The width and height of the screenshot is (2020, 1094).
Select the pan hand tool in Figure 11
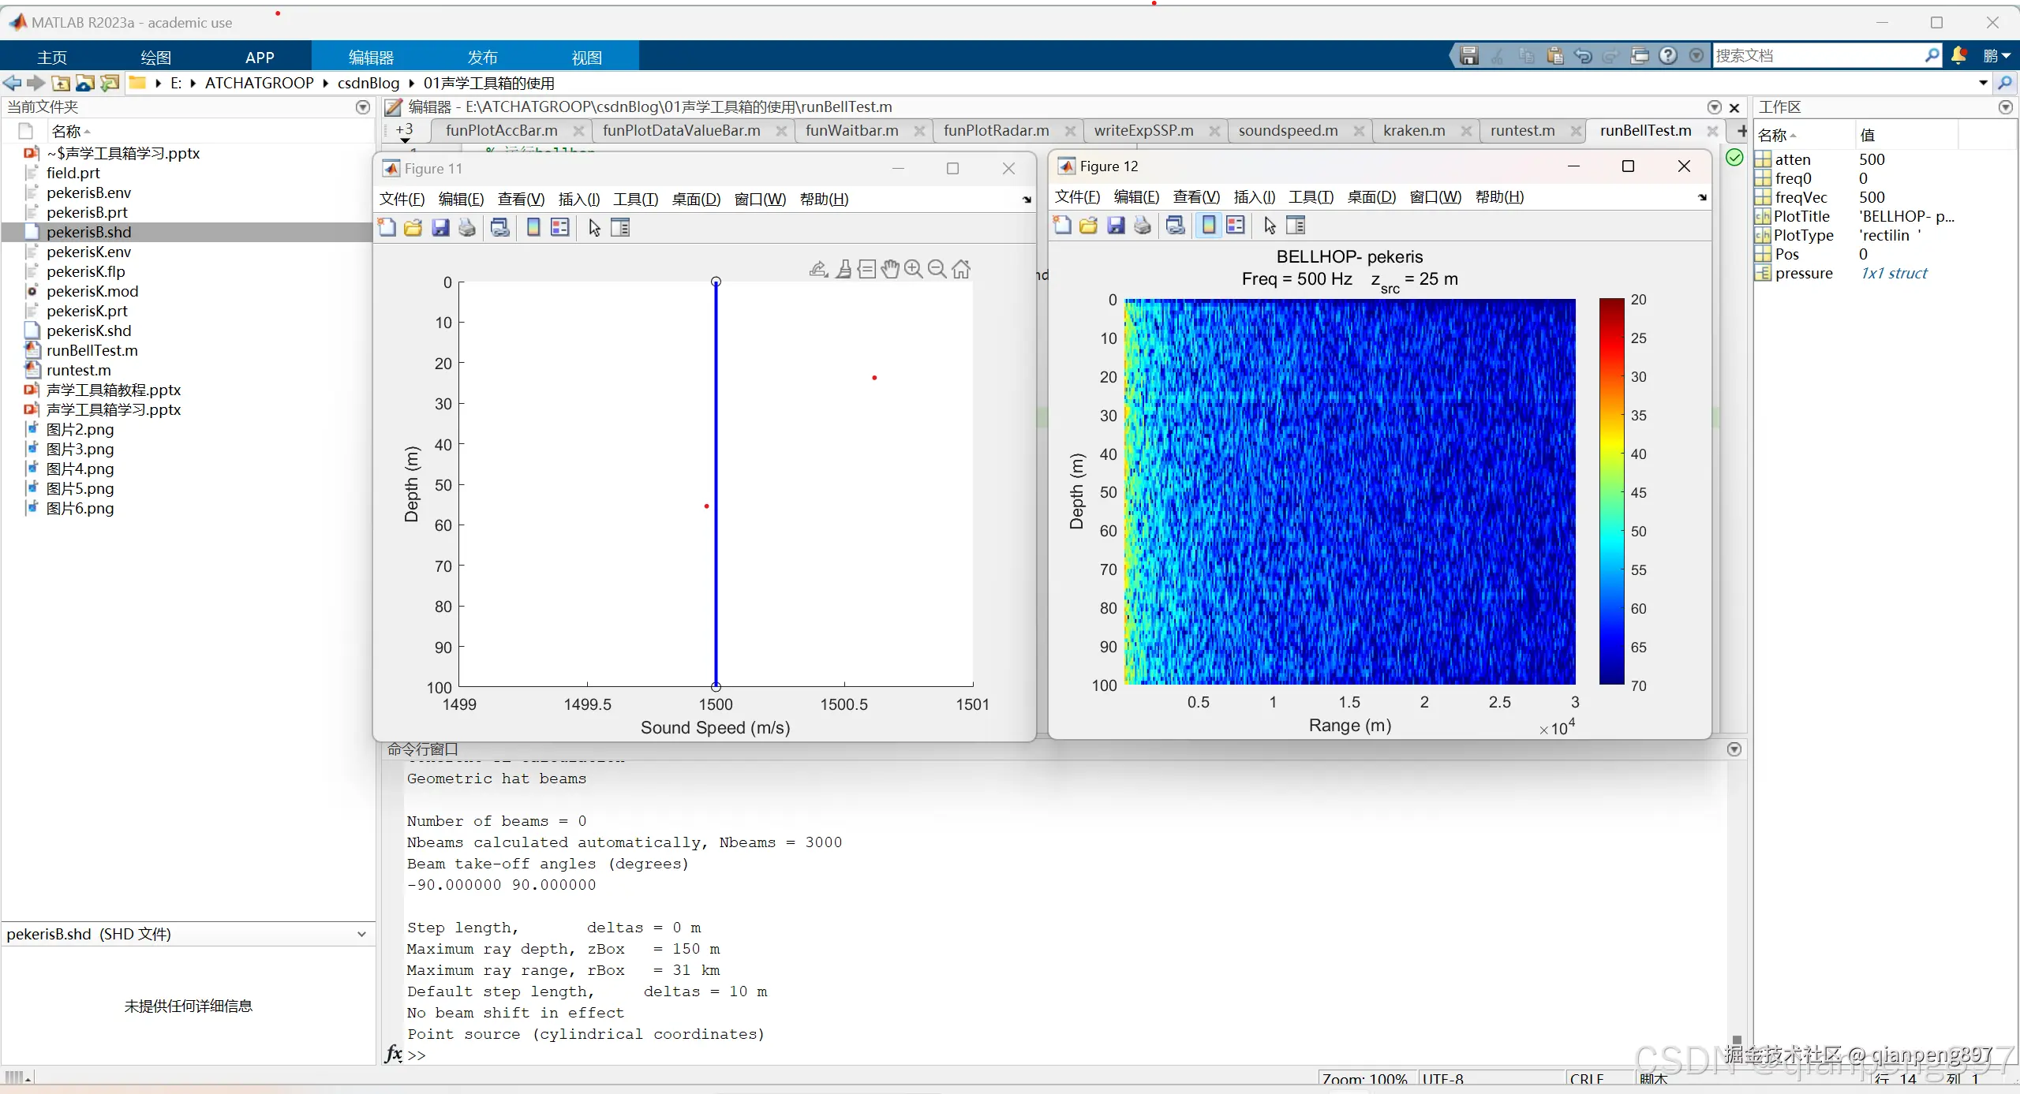(x=890, y=270)
